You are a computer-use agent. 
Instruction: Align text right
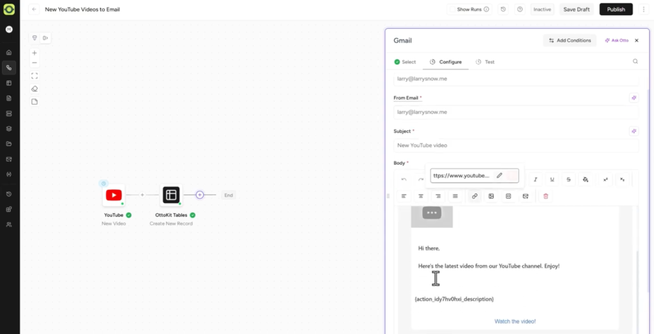(x=438, y=196)
